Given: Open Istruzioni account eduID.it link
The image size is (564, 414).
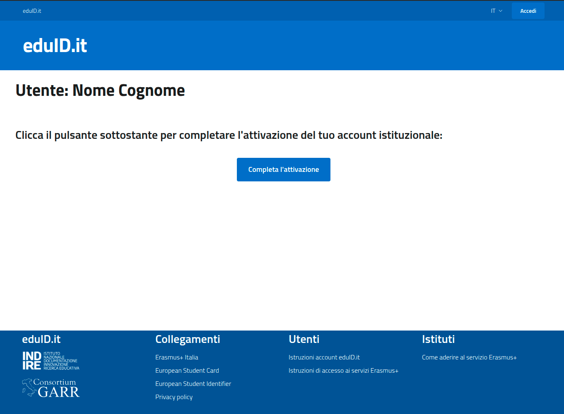Looking at the screenshot, I should click(324, 357).
